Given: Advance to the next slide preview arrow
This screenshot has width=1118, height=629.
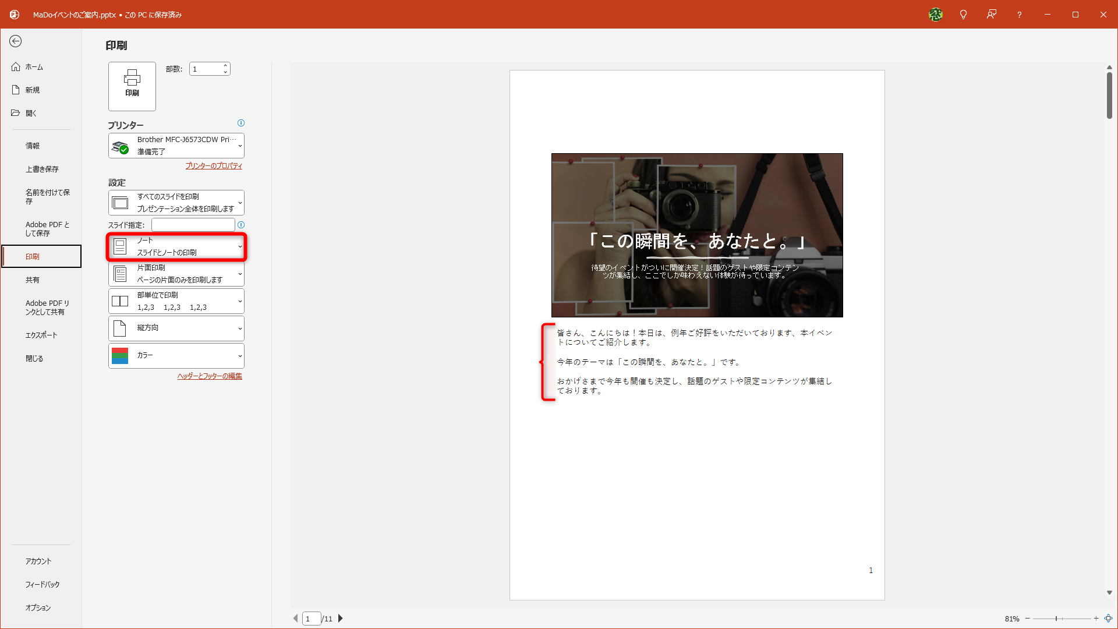Looking at the screenshot, I should coord(341,619).
